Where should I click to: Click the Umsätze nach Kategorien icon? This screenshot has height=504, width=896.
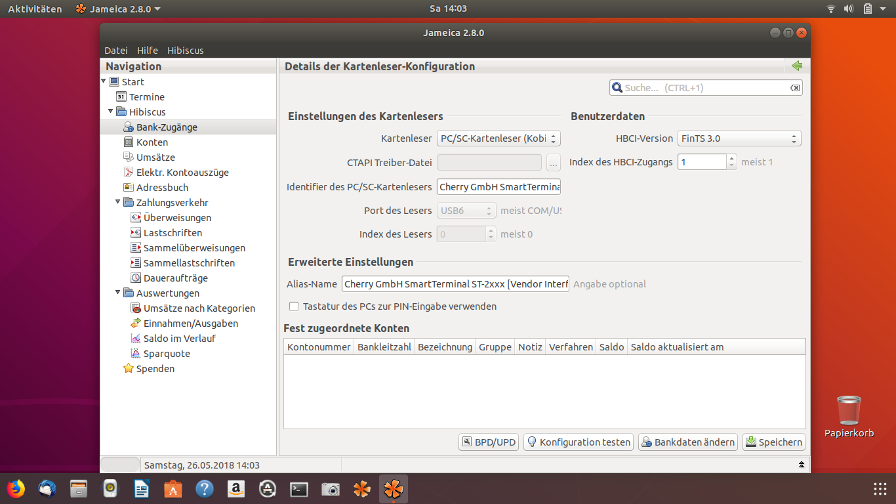click(136, 308)
